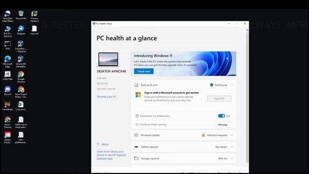Open the HP Support Assistant App link
The height and width of the screenshot is (174, 309).
tap(111, 155)
